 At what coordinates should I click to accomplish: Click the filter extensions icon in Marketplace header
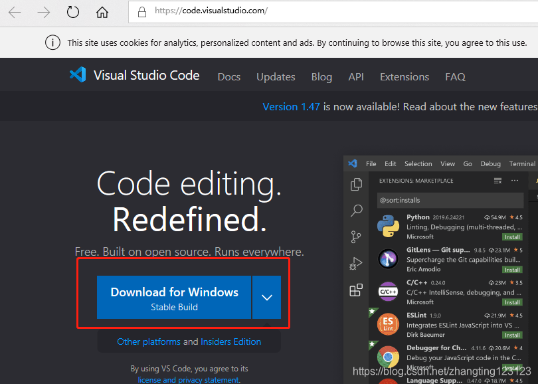click(497, 180)
